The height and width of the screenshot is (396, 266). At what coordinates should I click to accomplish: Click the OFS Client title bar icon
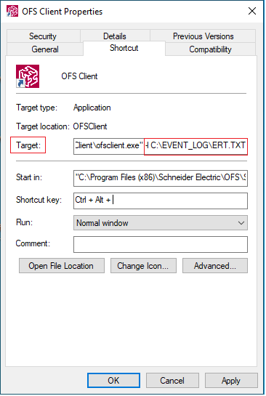point(12,12)
